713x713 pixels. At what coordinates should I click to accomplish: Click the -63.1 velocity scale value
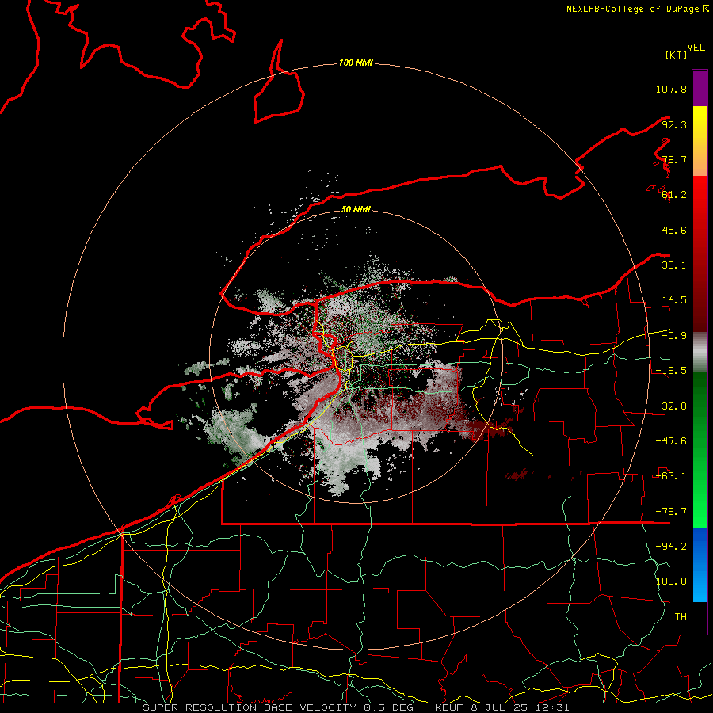pyautogui.click(x=671, y=476)
